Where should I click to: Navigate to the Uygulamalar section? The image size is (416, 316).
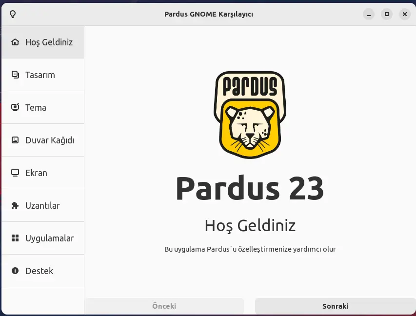(x=43, y=238)
